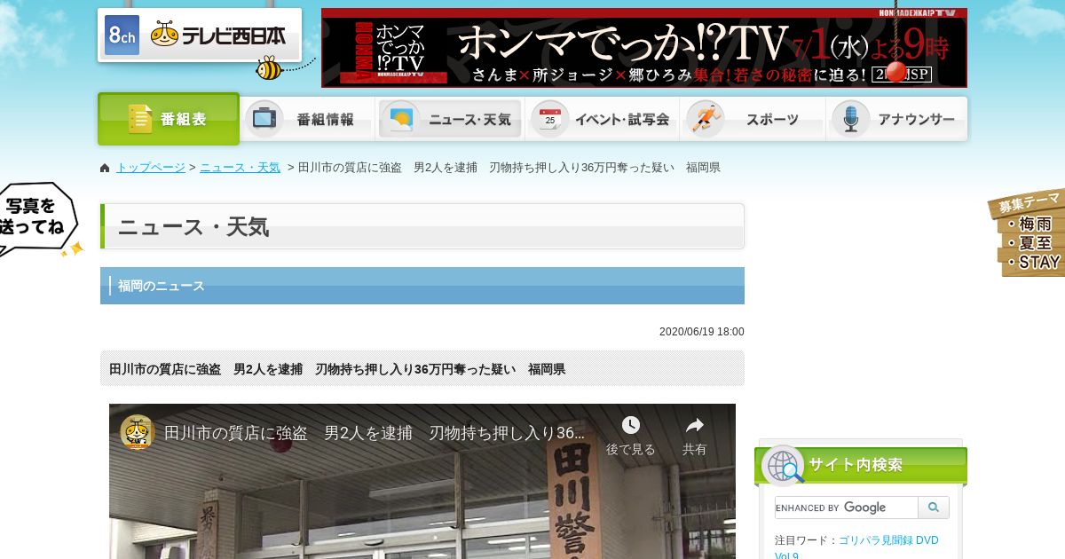The height and width of the screenshot is (559, 1065).
Task: Click the 福岡のニュース section header
Action: (422, 286)
